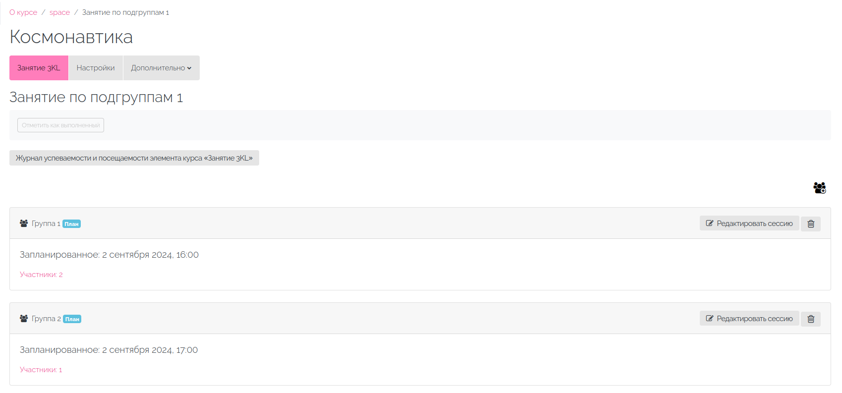Select the Занятие 3KL tab

pyautogui.click(x=39, y=68)
